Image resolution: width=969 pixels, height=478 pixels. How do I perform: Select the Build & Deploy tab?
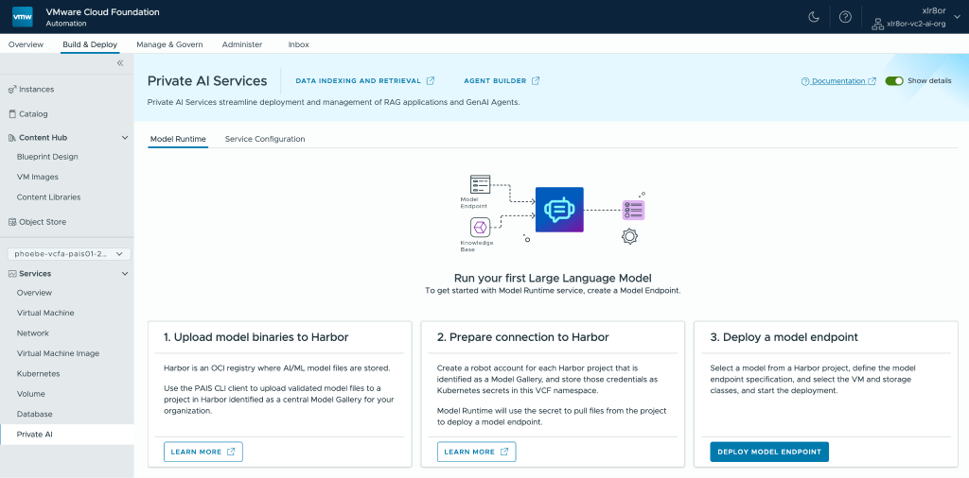point(90,44)
